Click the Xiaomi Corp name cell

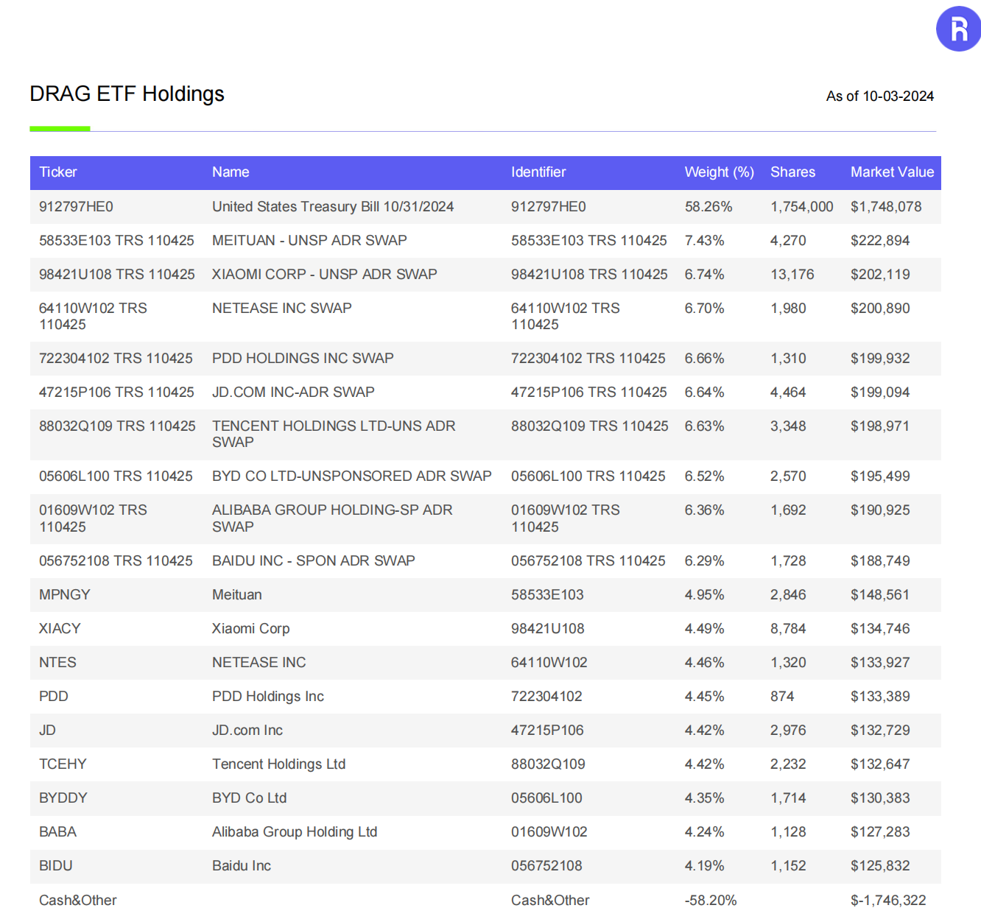pos(251,629)
